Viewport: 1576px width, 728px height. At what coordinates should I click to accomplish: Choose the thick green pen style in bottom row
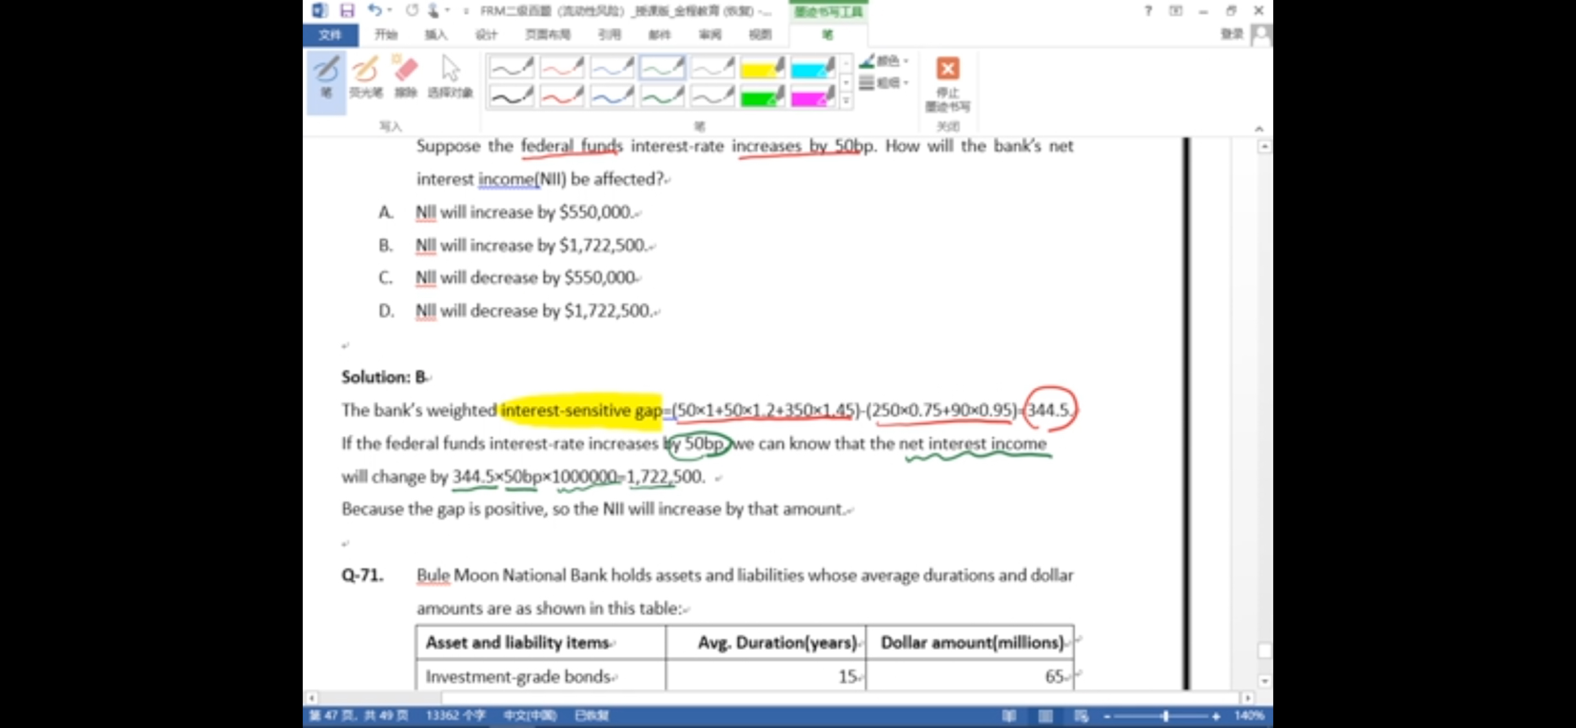661,96
